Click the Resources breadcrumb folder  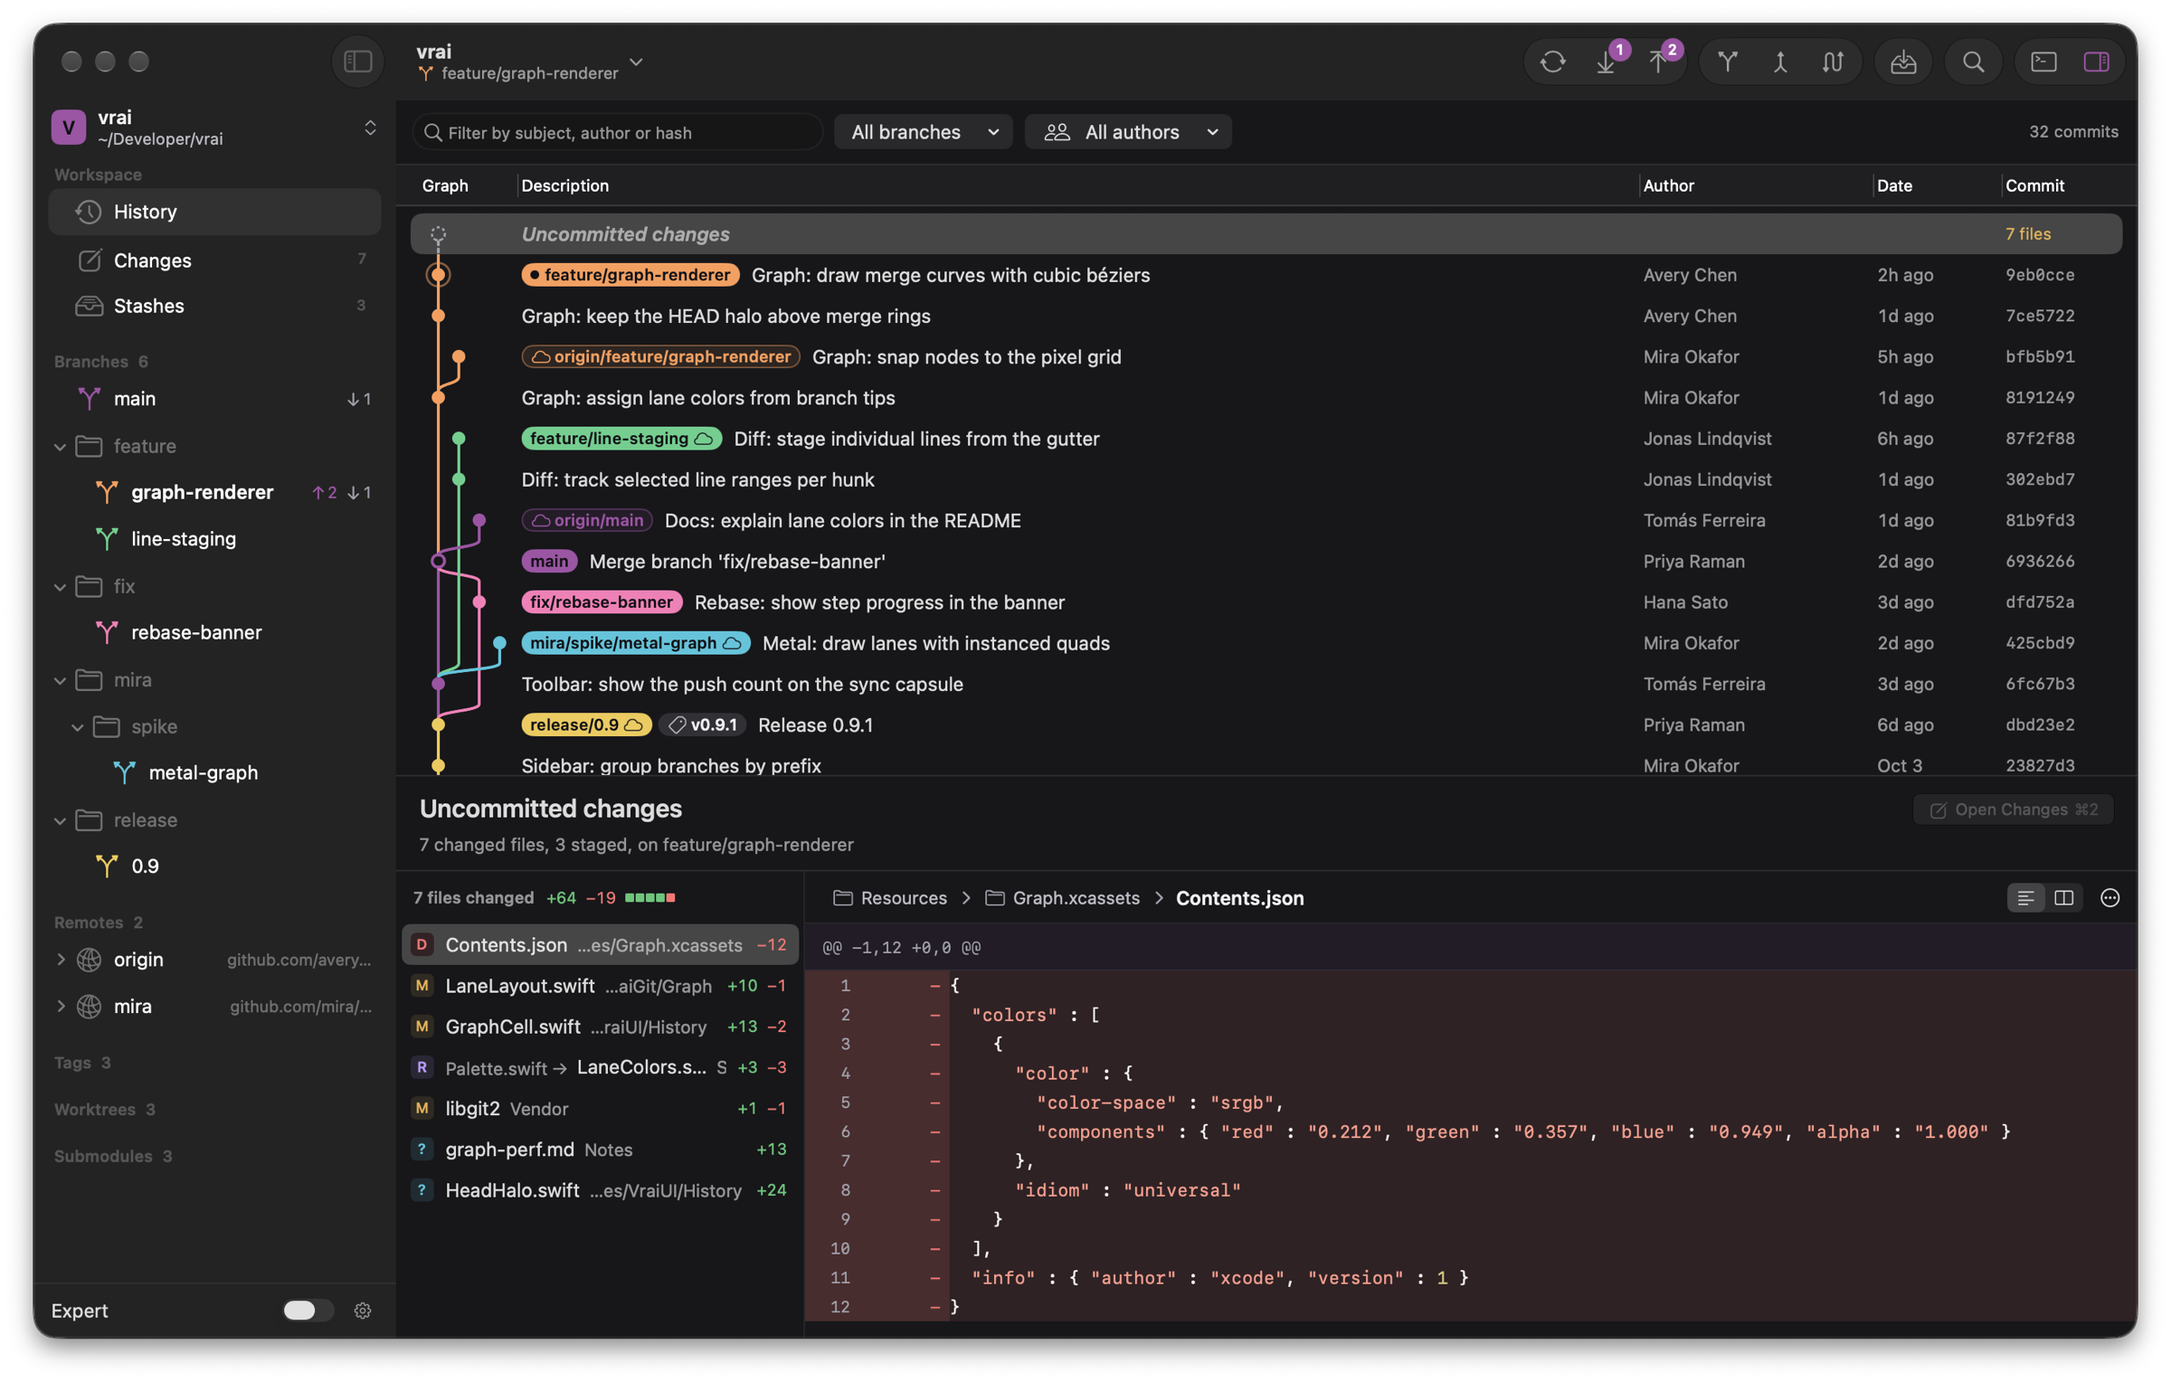click(889, 898)
